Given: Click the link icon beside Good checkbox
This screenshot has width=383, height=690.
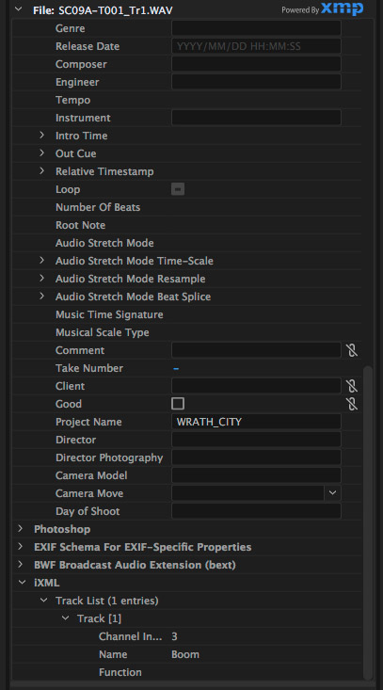Looking at the screenshot, I should (352, 404).
